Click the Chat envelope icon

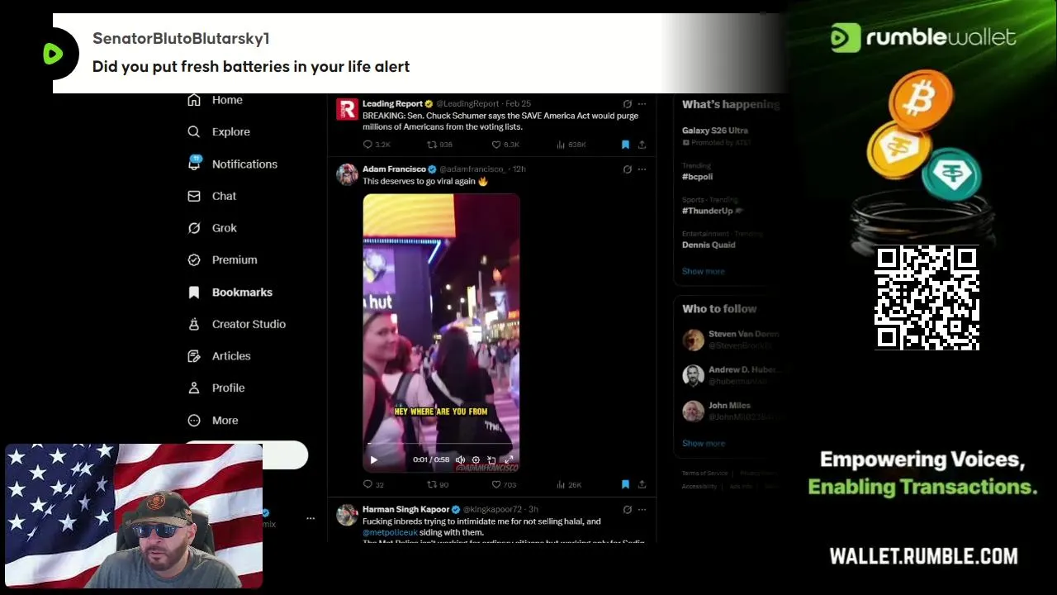(x=194, y=196)
